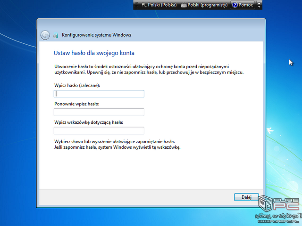Expand the language bar options arrow

point(259,7)
